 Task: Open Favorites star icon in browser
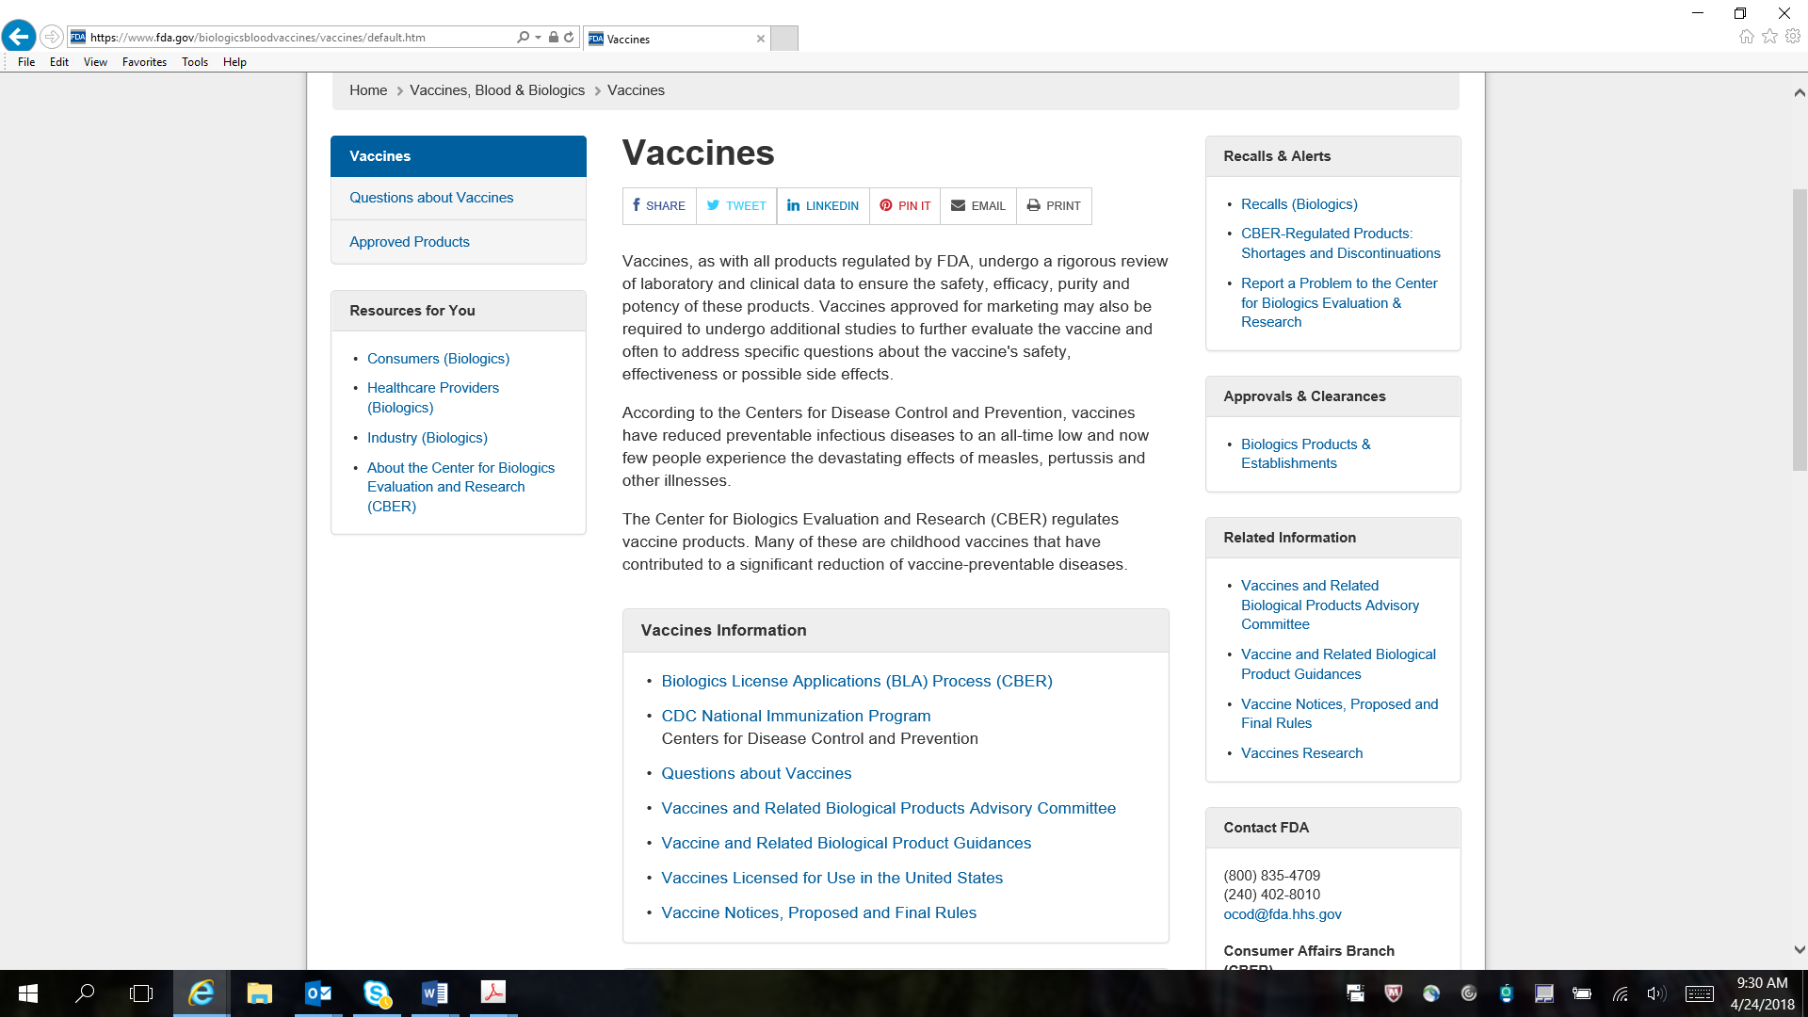click(1769, 37)
